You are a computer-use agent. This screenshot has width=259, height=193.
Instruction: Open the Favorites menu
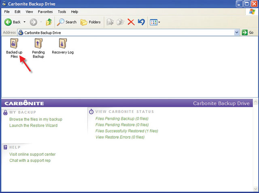coord(45,12)
